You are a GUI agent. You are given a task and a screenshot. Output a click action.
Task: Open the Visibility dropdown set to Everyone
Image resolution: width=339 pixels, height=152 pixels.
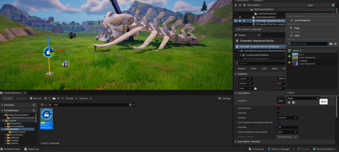pyautogui.click(x=287, y=118)
